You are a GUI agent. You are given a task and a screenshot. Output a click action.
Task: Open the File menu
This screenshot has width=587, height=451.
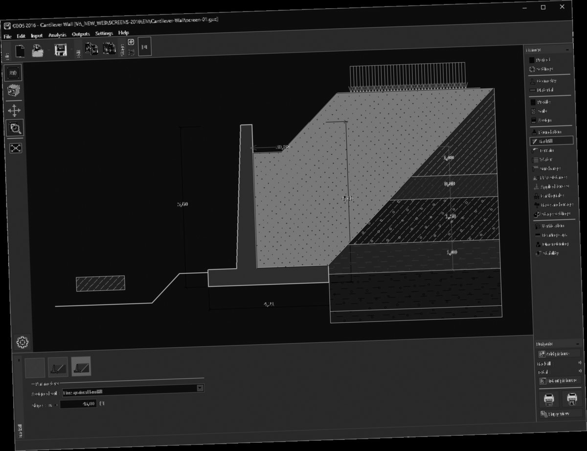(7, 36)
